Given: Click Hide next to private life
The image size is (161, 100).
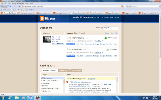Looking at the screenshot, I should pos(85,49).
